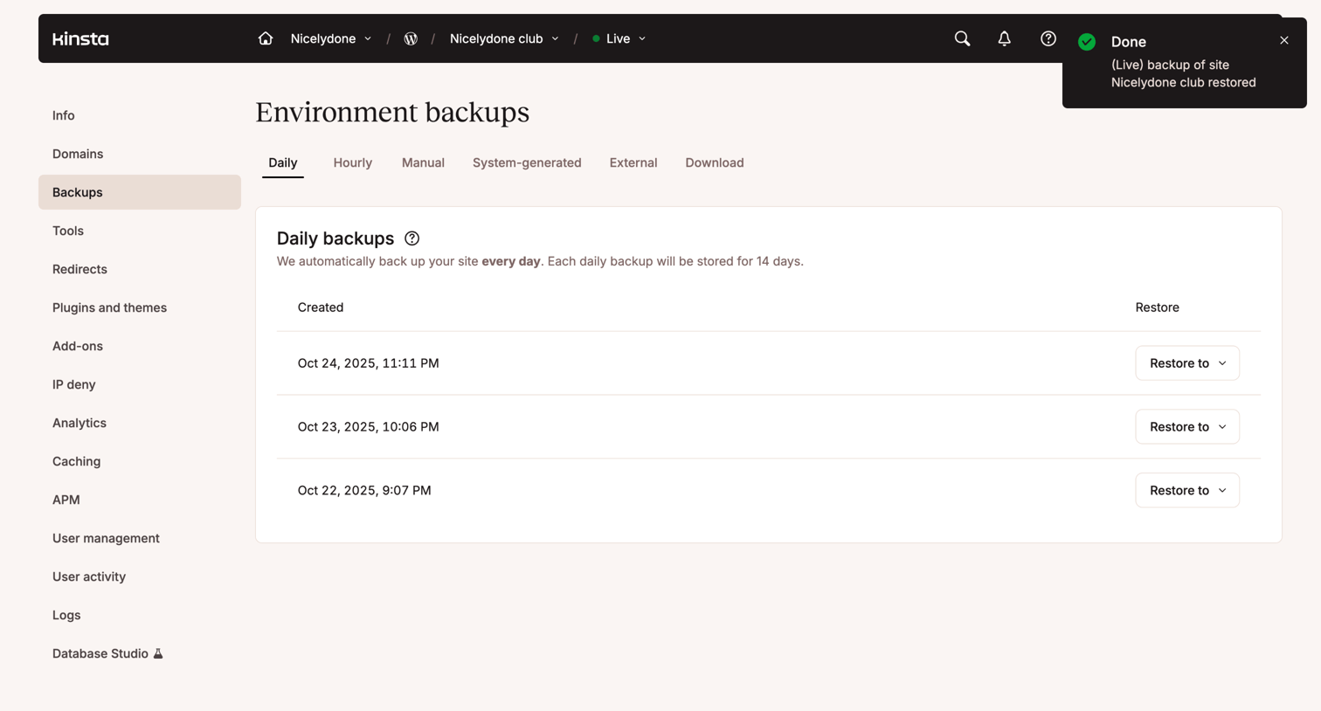Go to Info in sidebar
The height and width of the screenshot is (711, 1321).
pyautogui.click(x=140, y=115)
